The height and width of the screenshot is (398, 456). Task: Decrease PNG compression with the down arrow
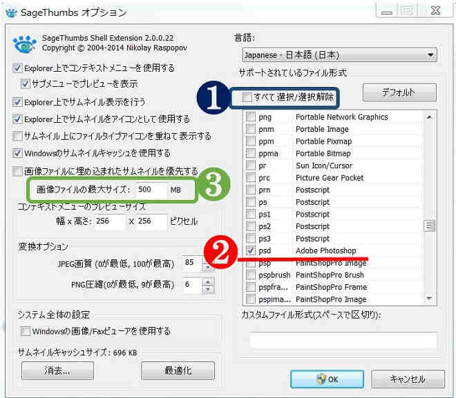point(207,288)
